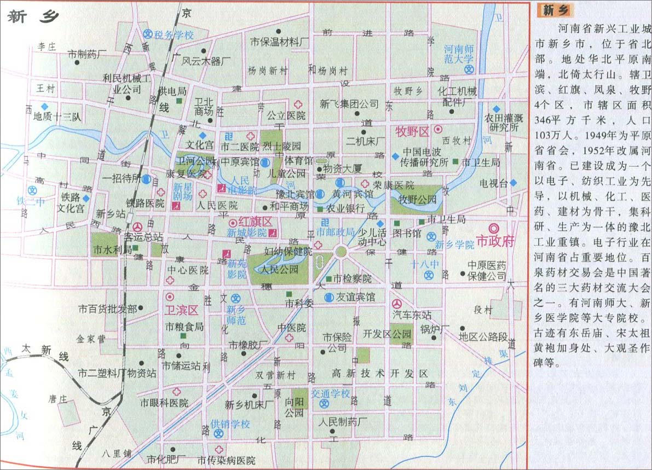The height and width of the screenshot is (470, 652).
Task: Click the 新乡 heading in description panel
Action: (x=557, y=10)
